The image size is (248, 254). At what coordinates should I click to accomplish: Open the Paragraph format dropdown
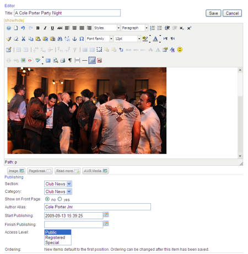point(134,28)
